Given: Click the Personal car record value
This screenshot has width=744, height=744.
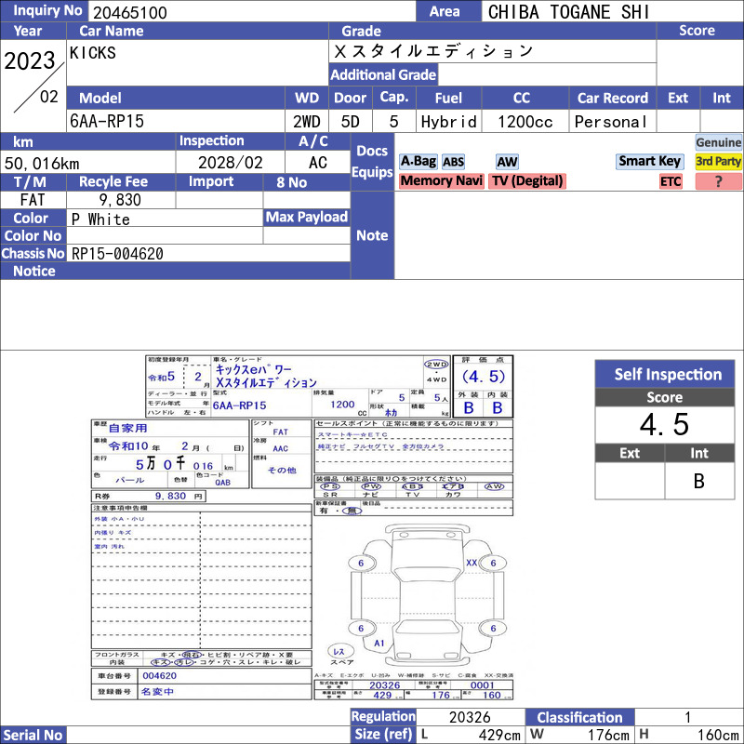Looking at the screenshot, I should coord(611,122).
